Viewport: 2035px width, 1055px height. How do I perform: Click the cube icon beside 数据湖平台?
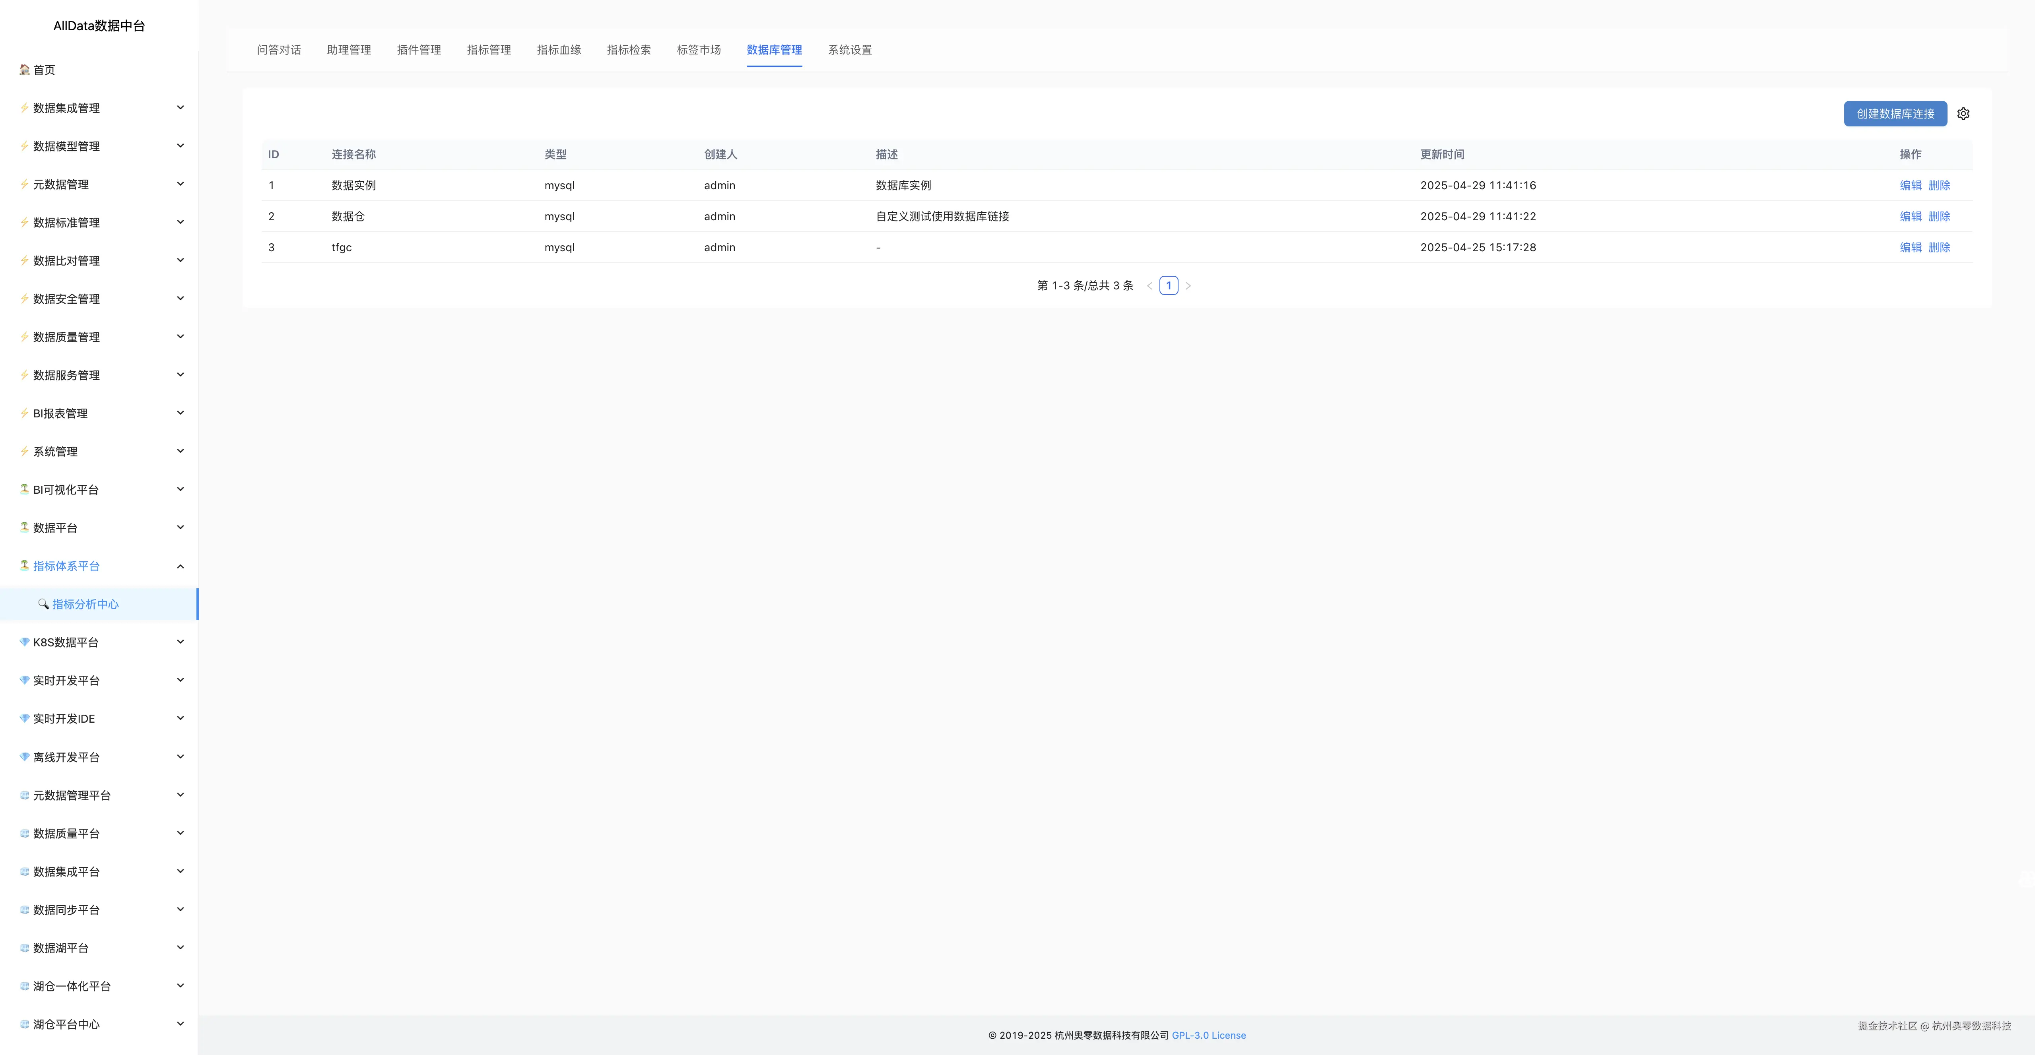click(x=25, y=948)
